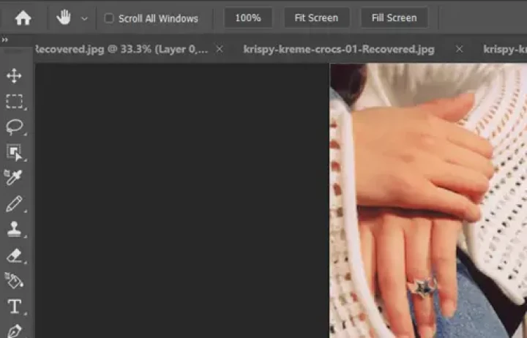The height and width of the screenshot is (338, 527).
Task: Select the Move tool
Action: coord(15,76)
